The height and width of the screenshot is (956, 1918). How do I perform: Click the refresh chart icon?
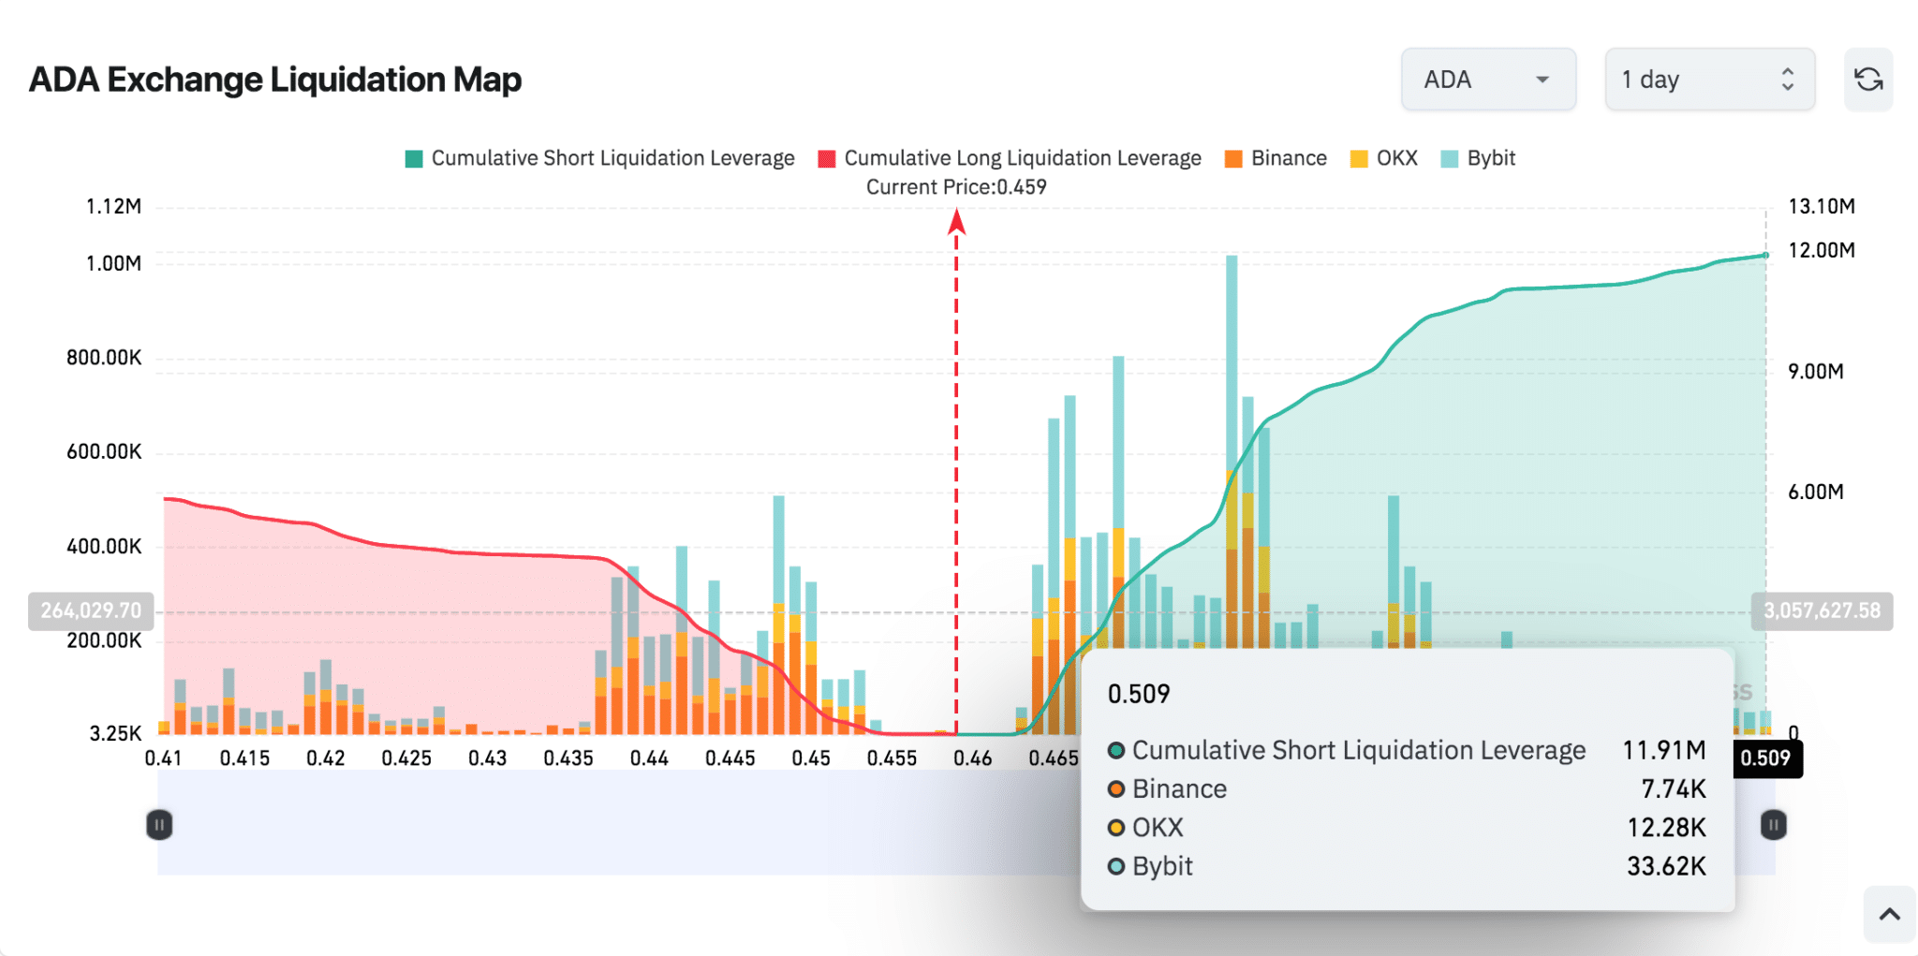point(1868,80)
